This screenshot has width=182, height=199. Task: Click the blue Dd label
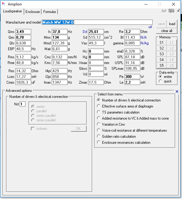(x=85, y=32)
